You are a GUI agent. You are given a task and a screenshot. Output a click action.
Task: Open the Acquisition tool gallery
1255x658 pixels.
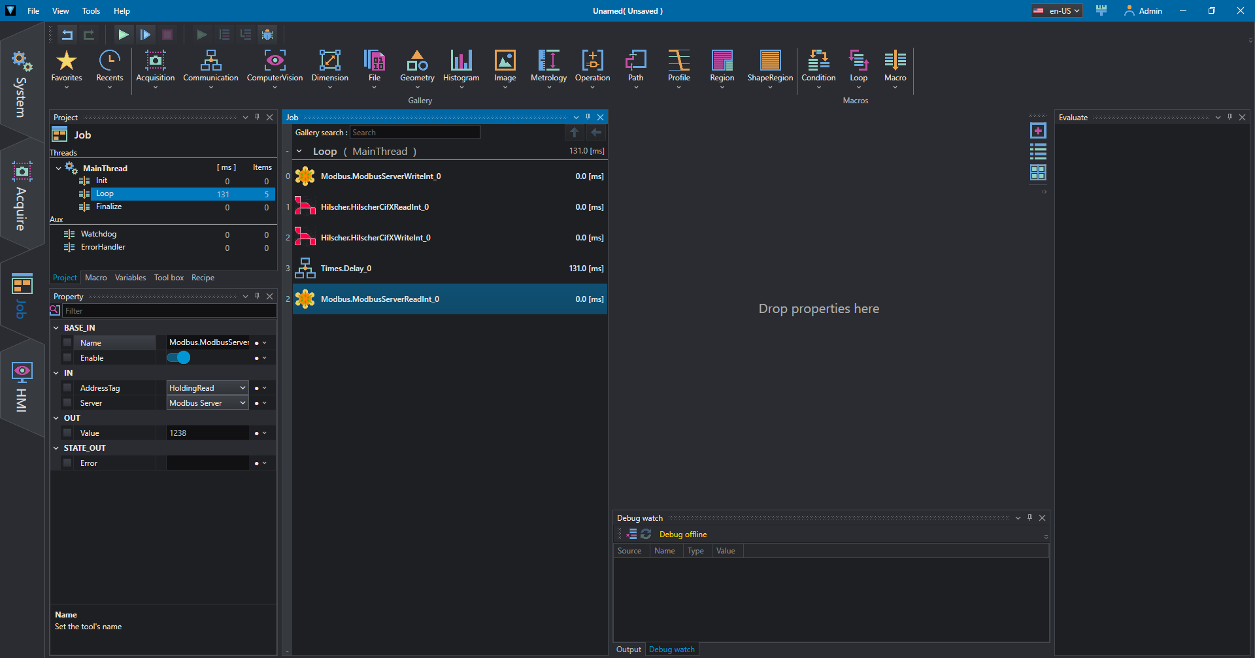(x=155, y=66)
